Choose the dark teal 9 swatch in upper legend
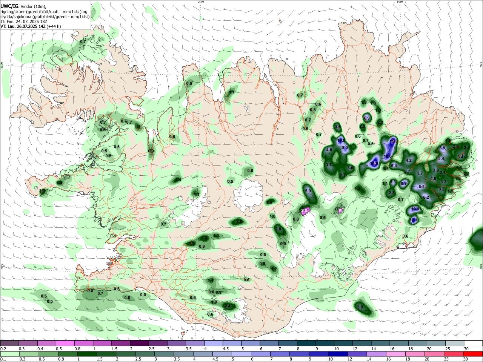This screenshot has width=483, height=362. point(325,343)
